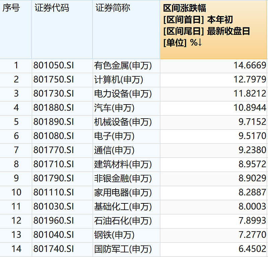Select the value 7.2770
The height and width of the screenshot is (257, 268).
(253, 235)
